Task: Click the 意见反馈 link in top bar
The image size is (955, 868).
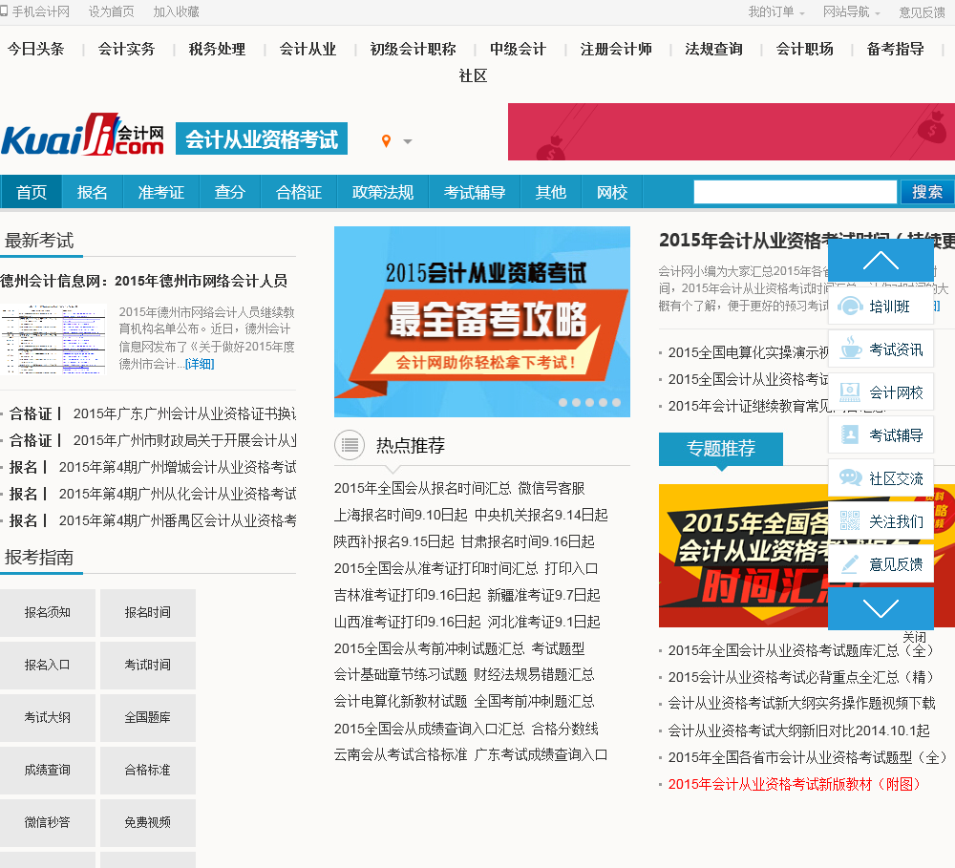Action: (x=923, y=12)
